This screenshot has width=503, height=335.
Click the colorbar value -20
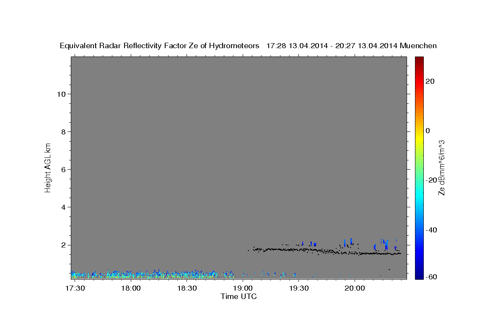pos(431,180)
